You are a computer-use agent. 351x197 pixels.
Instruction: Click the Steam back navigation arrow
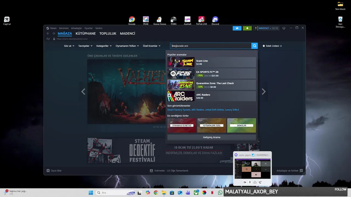pos(48,33)
